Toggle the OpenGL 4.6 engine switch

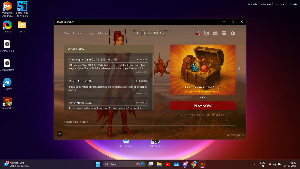198,34
